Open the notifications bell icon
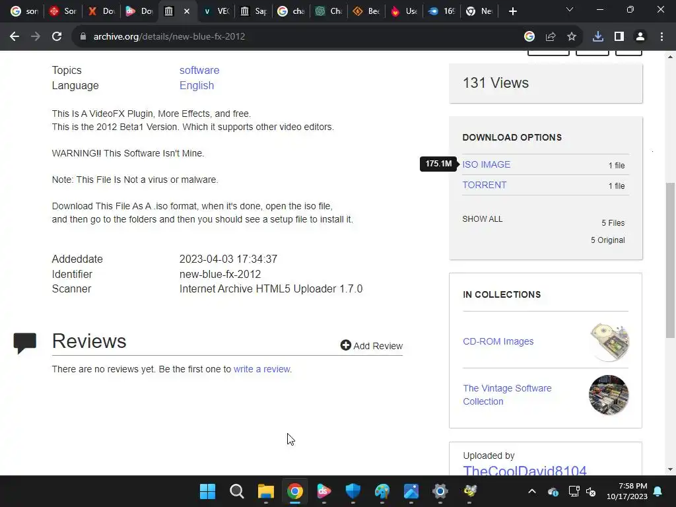The image size is (676, 507). coord(658,491)
